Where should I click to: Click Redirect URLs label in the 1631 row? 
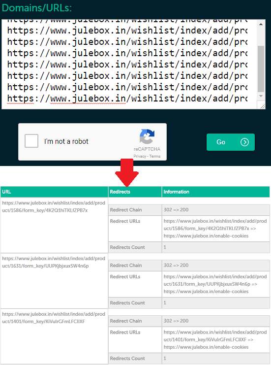pyautogui.click(x=125, y=276)
